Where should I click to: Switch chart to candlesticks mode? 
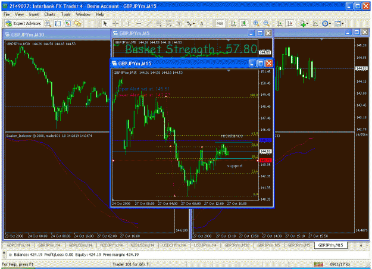pyautogui.click(x=243, y=23)
